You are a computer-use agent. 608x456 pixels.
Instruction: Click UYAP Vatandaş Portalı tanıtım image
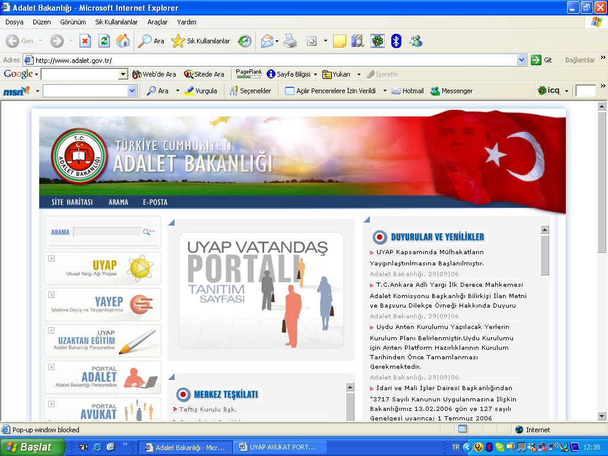(x=261, y=290)
